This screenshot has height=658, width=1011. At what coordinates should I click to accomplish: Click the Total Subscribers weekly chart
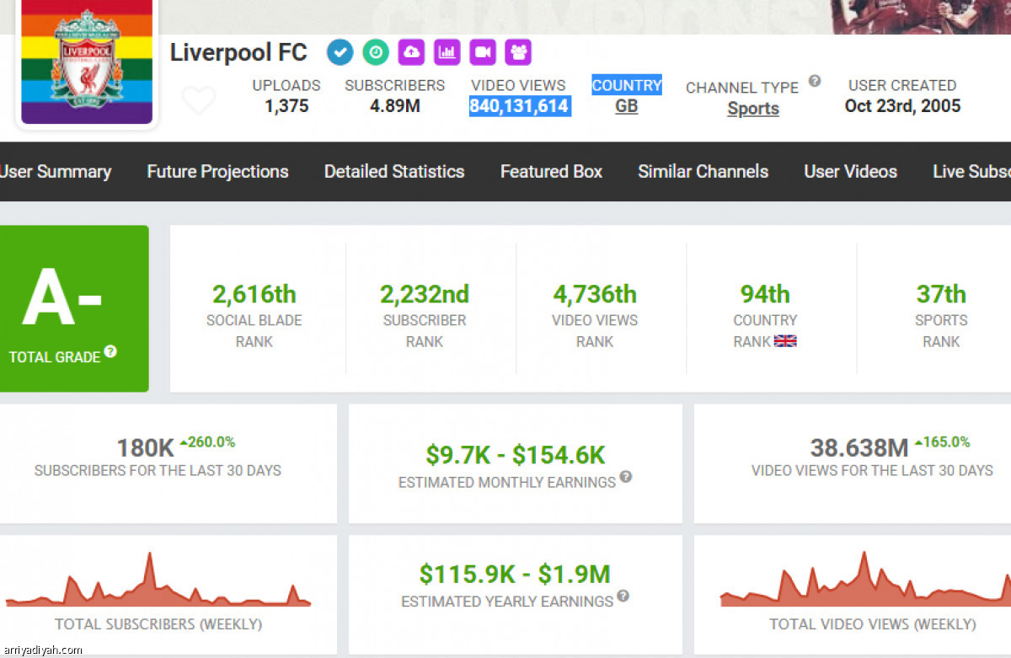pyautogui.click(x=158, y=580)
